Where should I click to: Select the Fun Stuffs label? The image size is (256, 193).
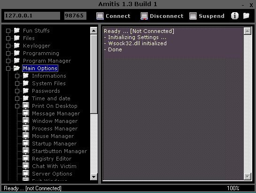click(36, 31)
